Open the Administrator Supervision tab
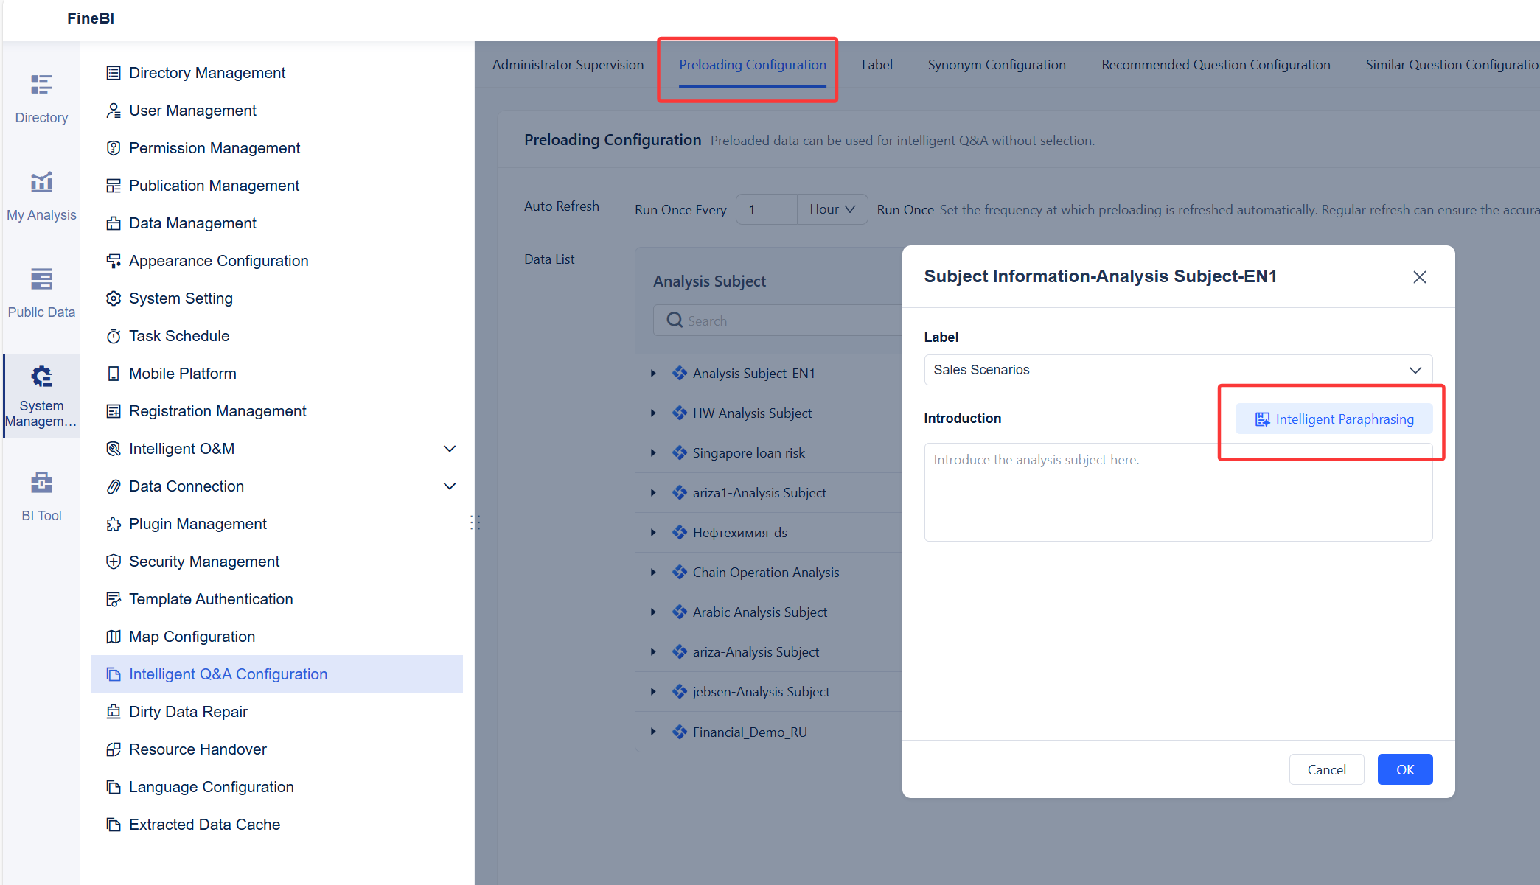The height and width of the screenshot is (885, 1540). click(568, 64)
